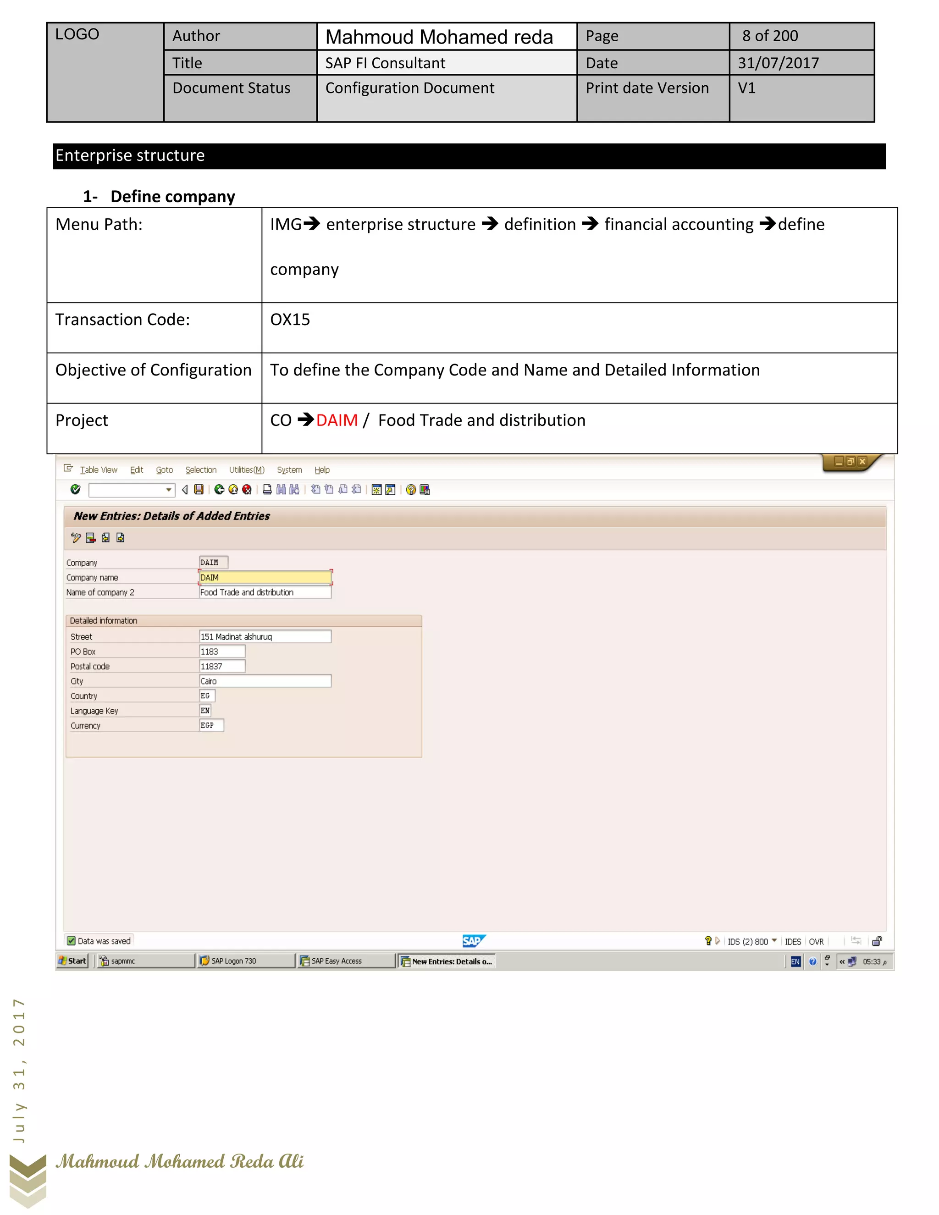Click the OVR insert mode indicator
This screenshot has height=1215, width=939.
click(x=816, y=942)
